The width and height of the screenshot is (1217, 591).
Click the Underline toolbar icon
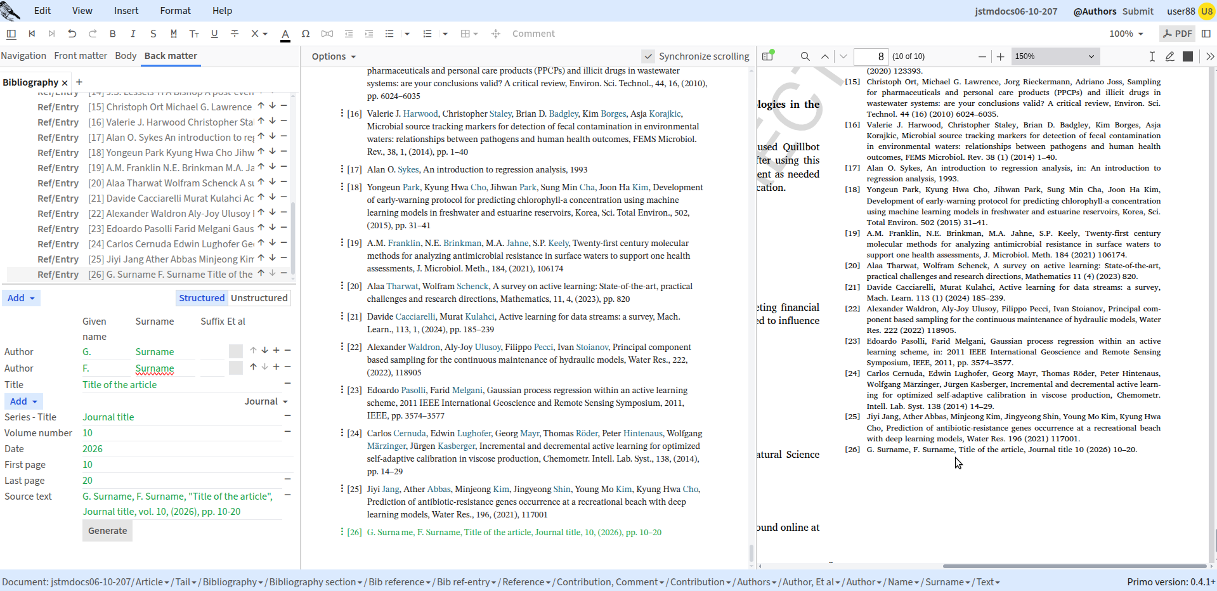(x=214, y=34)
